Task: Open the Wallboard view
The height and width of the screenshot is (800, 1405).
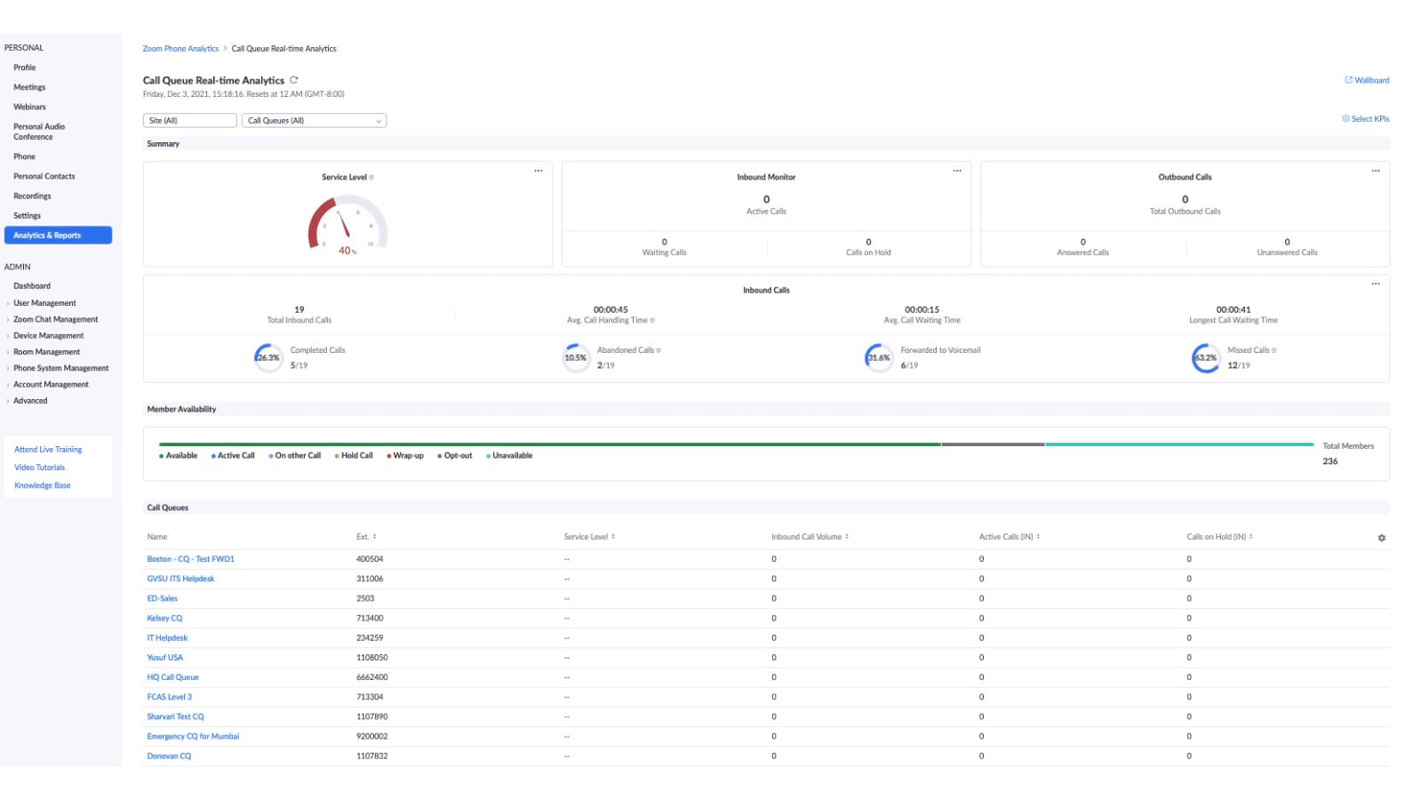Action: 1367,80
